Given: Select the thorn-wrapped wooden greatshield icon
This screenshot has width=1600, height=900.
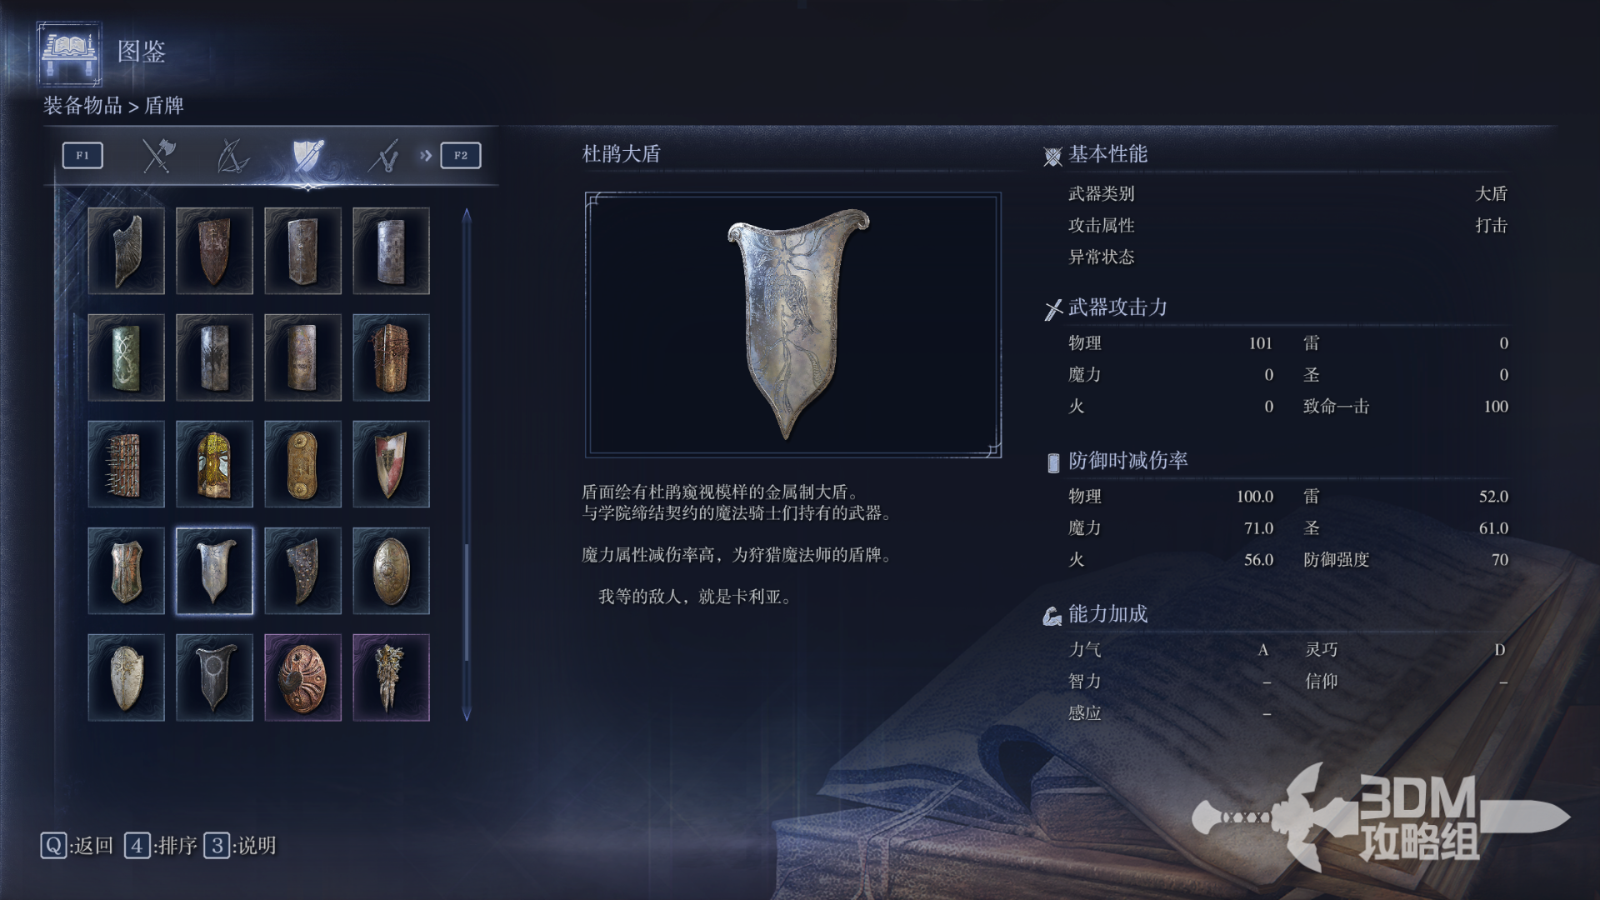Looking at the screenshot, I should (391, 357).
